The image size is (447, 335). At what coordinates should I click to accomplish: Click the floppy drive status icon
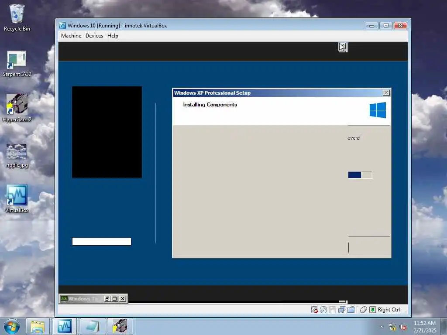(332, 310)
